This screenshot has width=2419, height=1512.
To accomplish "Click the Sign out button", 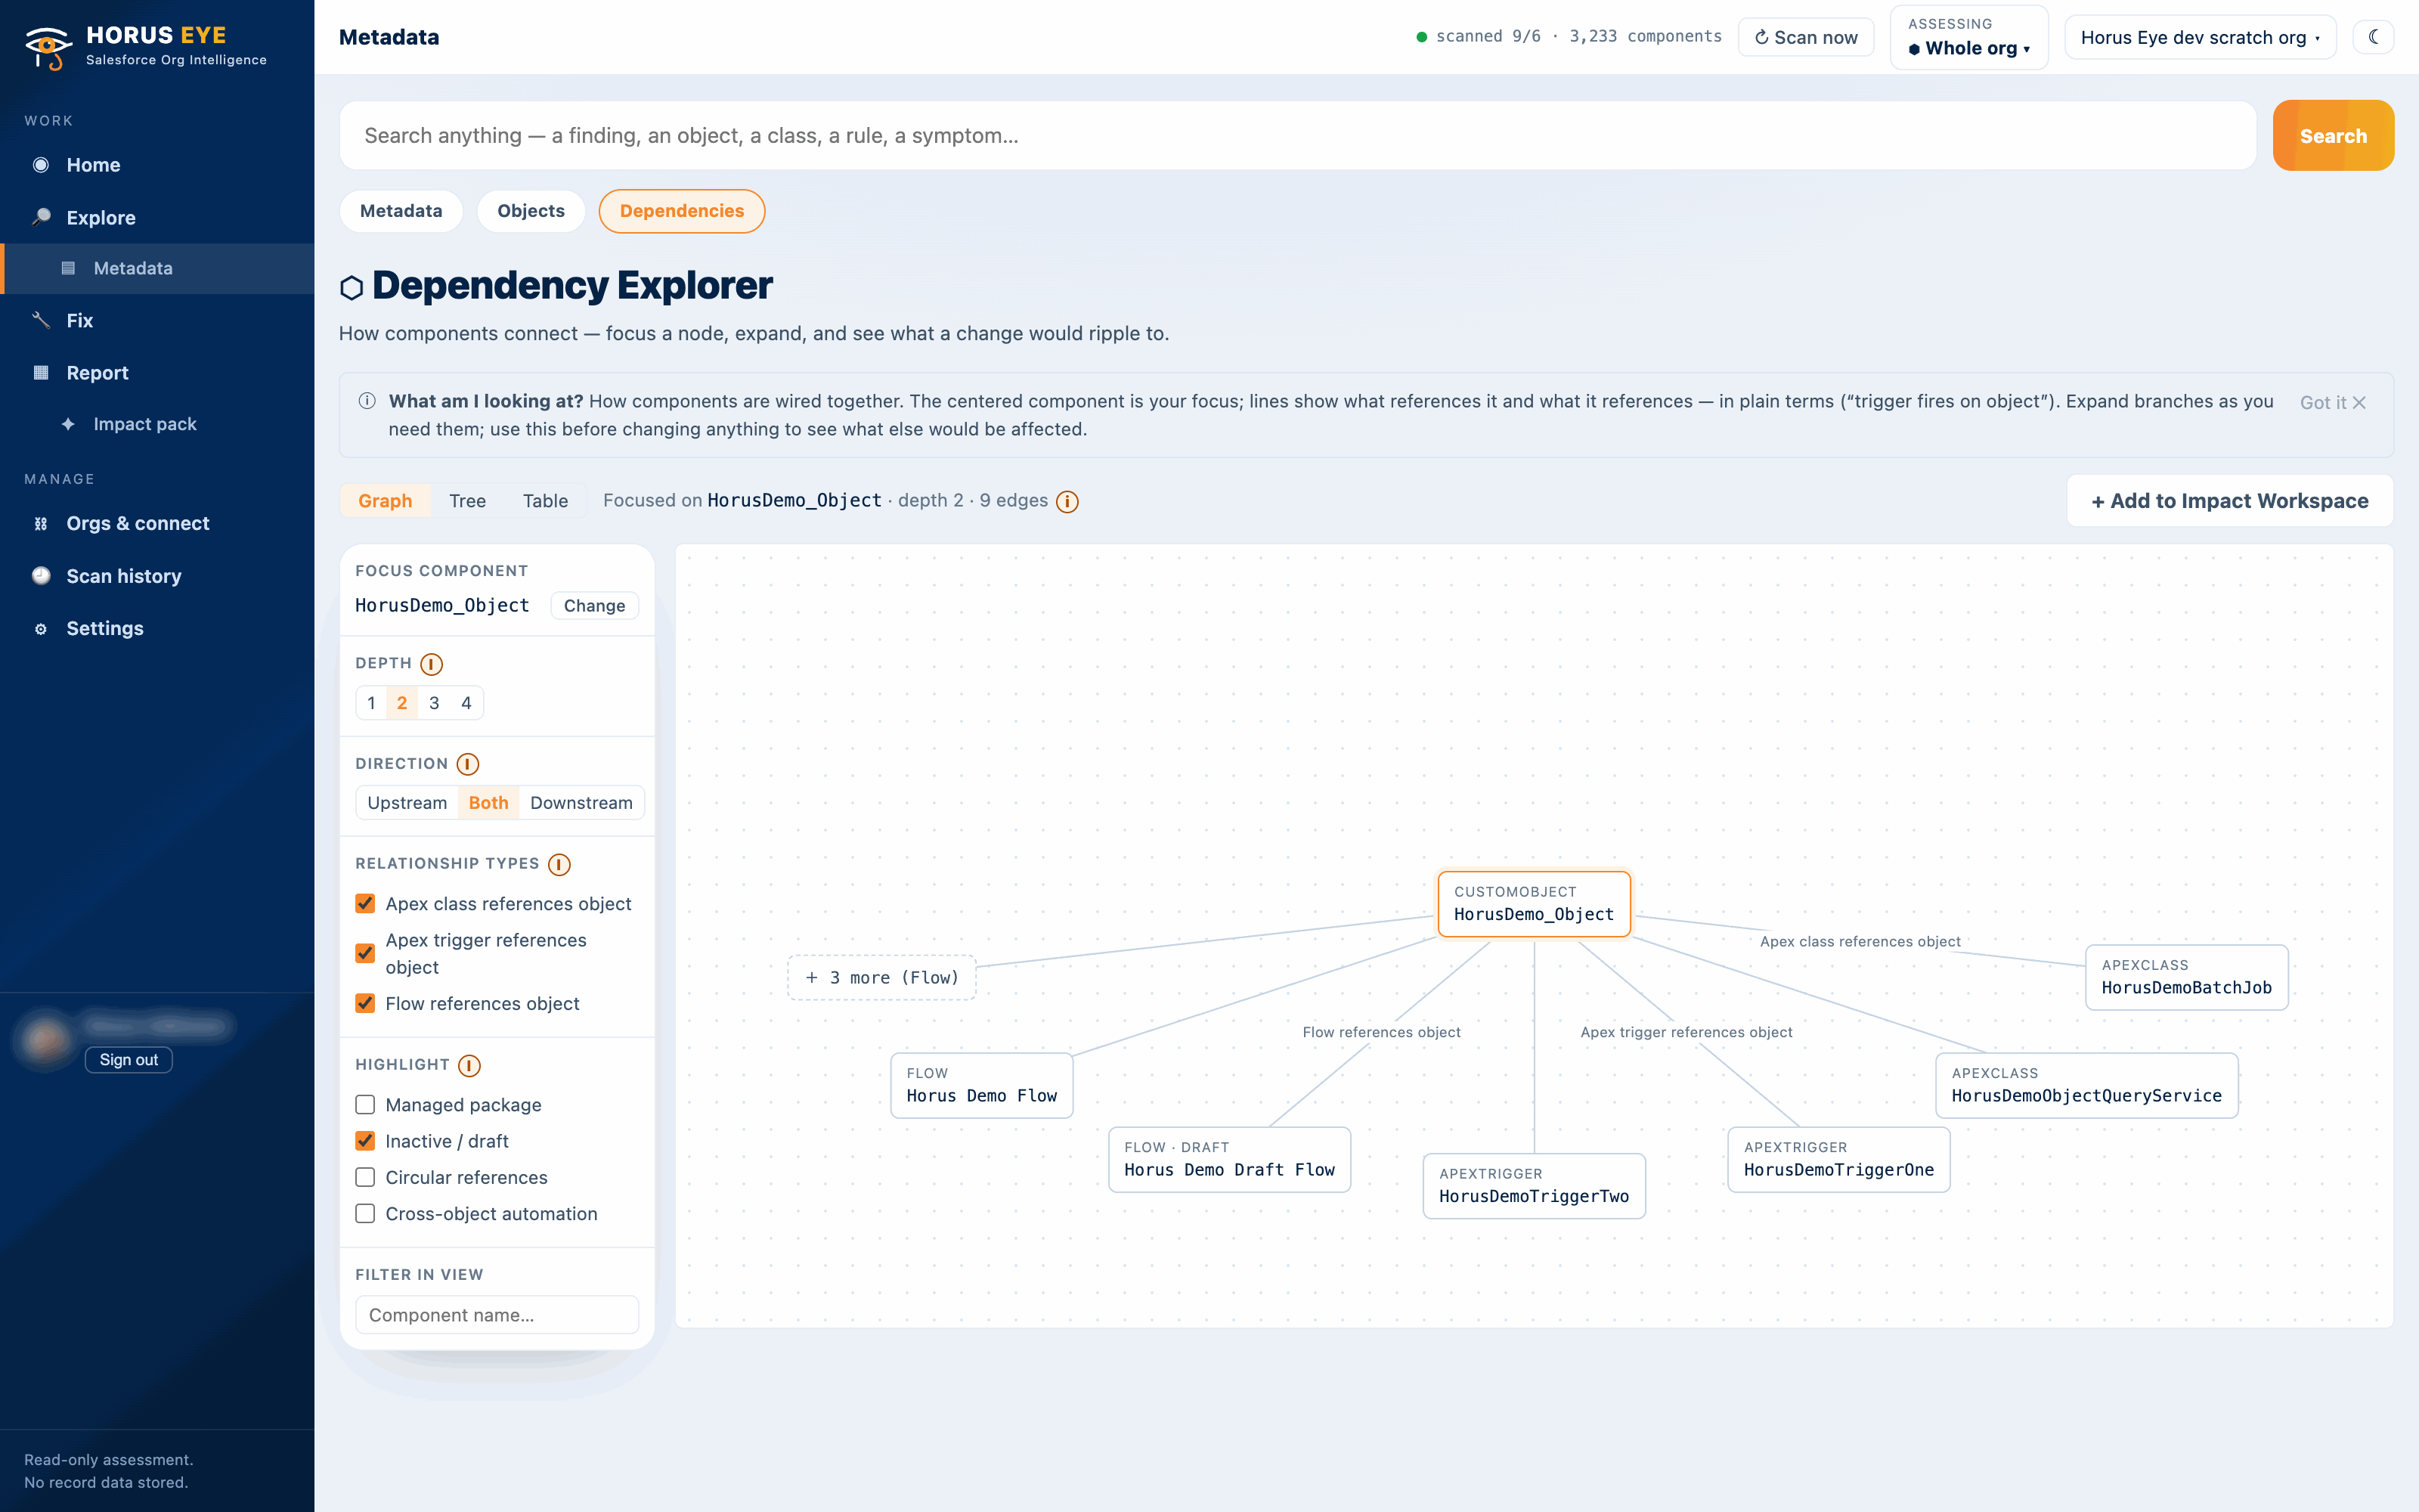I will (x=128, y=1059).
